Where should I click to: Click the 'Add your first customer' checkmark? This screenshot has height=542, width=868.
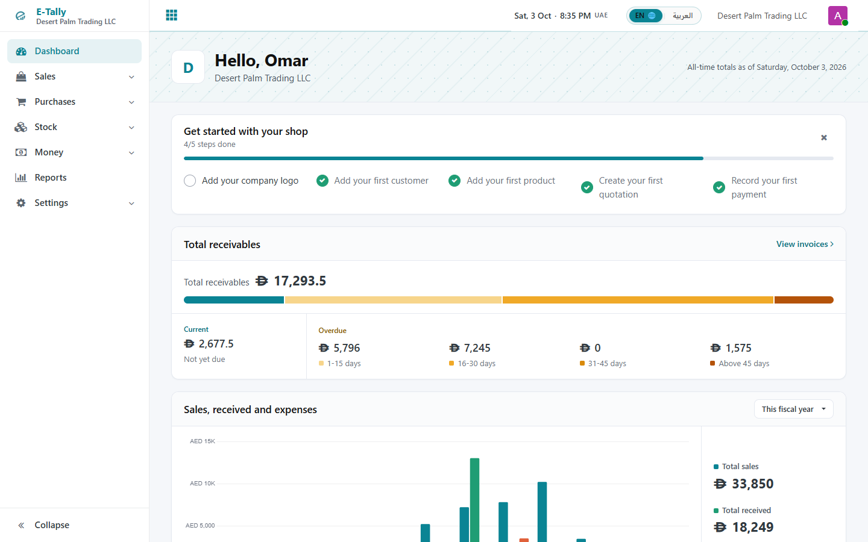322,181
